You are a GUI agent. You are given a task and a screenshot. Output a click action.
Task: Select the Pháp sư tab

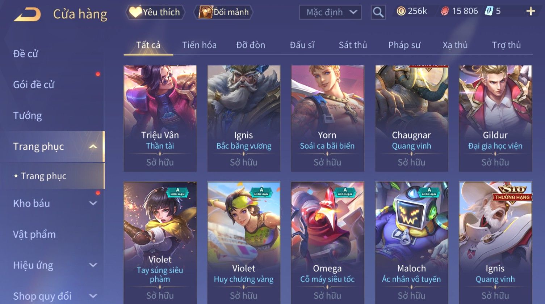coord(404,45)
